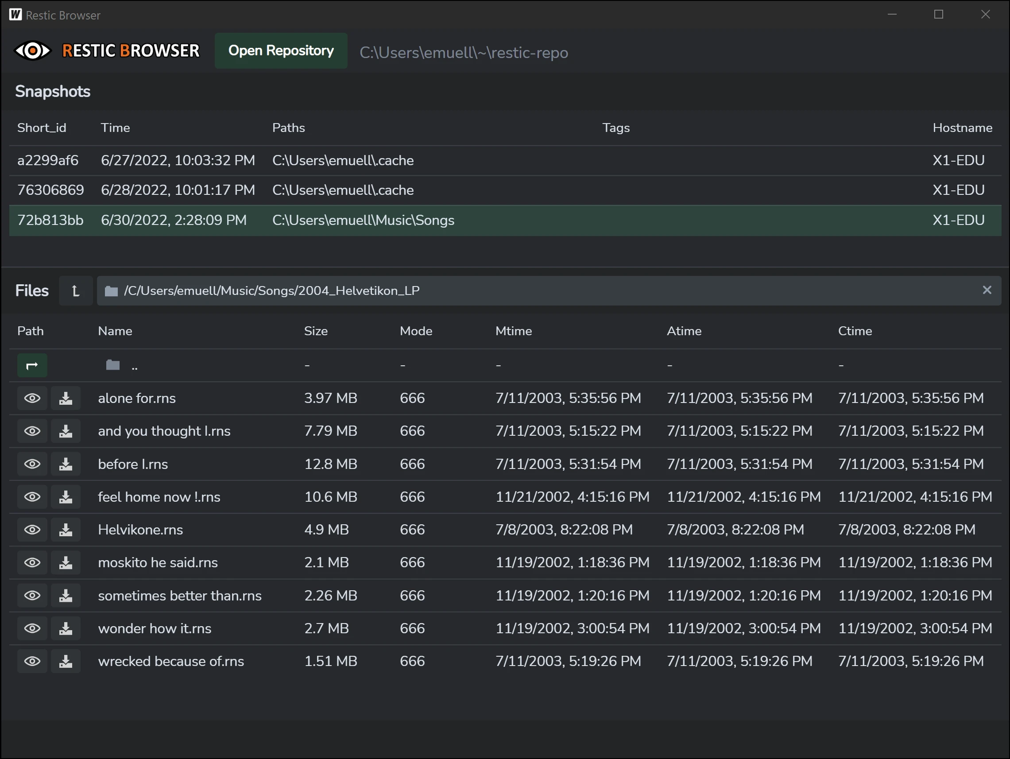
Task: Clear the files path with the X button
Action: (987, 290)
